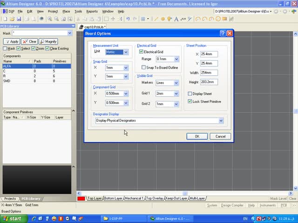Open the Reports menu

[x=92, y=11]
